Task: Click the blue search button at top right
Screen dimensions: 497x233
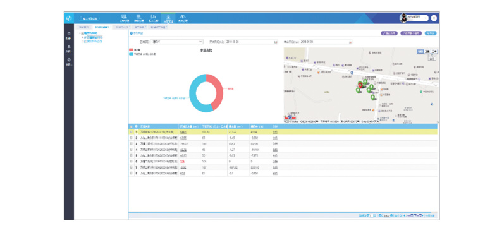Action: pyautogui.click(x=431, y=33)
